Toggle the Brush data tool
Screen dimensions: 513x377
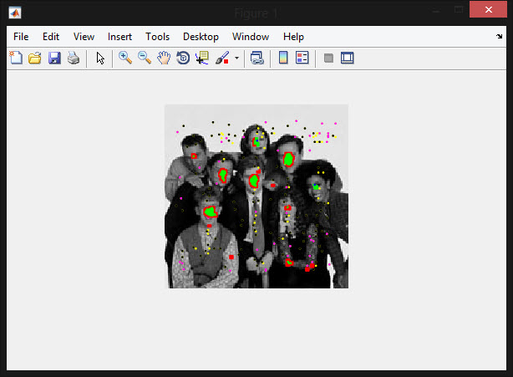click(222, 59)
